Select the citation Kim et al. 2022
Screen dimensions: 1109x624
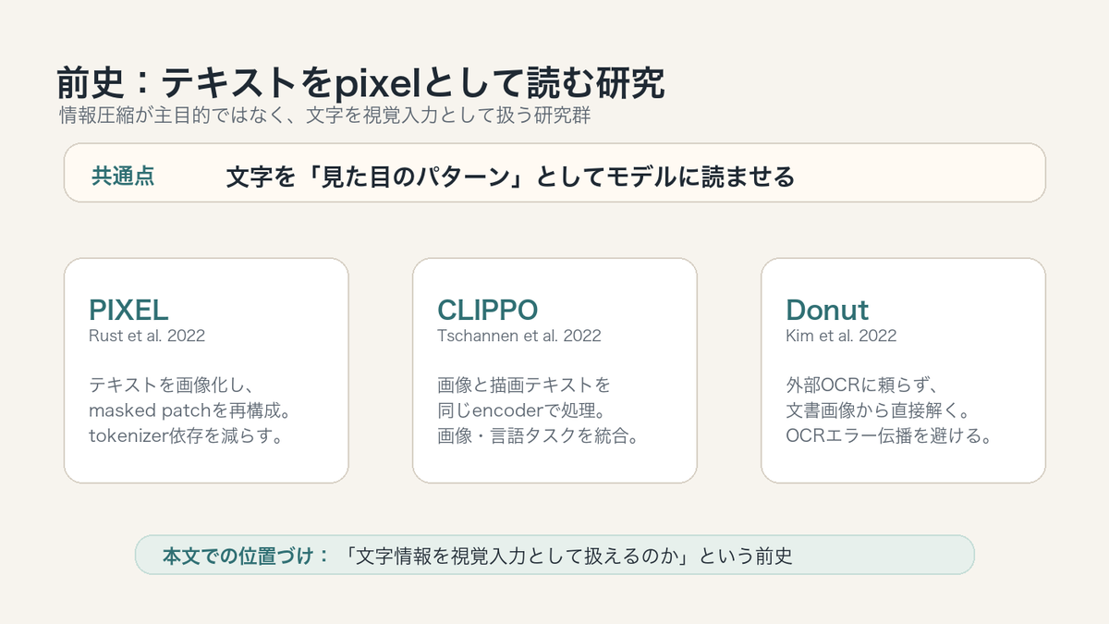pos(841,336)
